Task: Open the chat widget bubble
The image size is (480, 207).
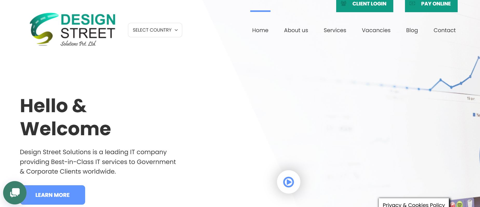Action: pos(15,193)
